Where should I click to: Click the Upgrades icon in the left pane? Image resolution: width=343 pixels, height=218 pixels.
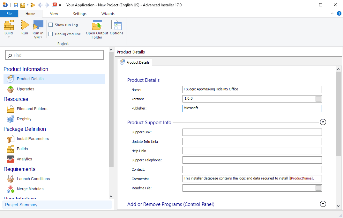10,89
